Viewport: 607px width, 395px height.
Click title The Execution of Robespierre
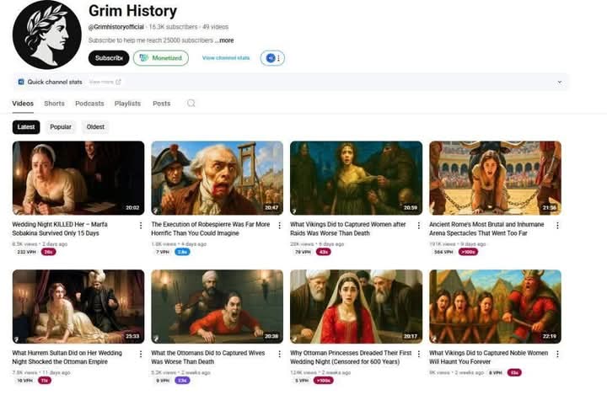[210, 228]
